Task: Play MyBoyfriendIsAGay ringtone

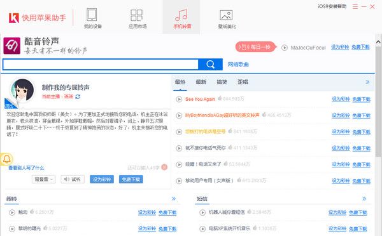Action: pos(179,115)
